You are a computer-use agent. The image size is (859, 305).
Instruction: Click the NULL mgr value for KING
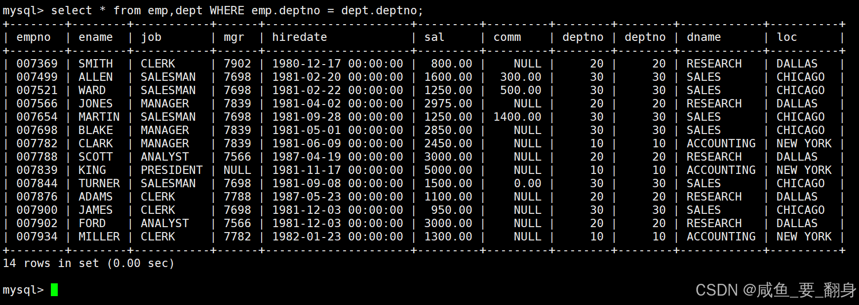(237, 170)
